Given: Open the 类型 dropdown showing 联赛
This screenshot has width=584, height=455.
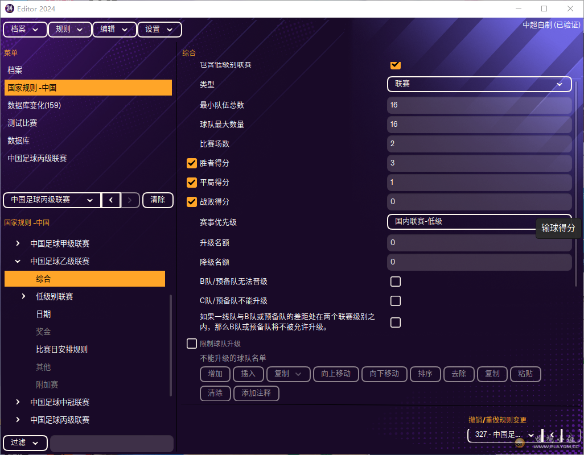Looking at the screenshot, I should click(479, 84).
